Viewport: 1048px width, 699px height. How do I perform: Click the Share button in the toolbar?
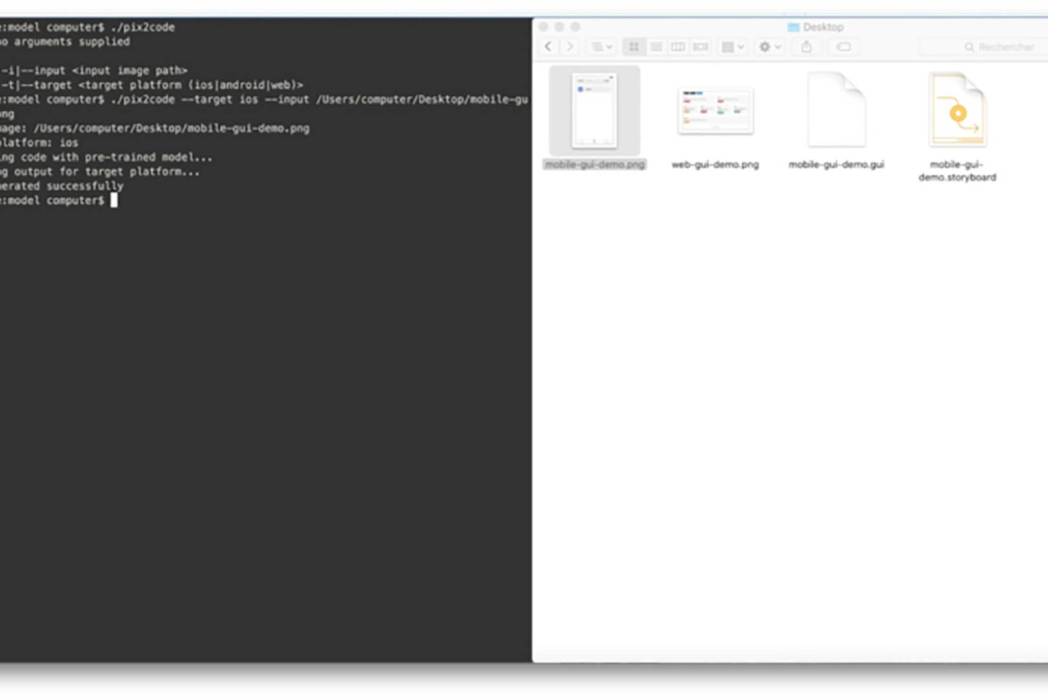807,47
